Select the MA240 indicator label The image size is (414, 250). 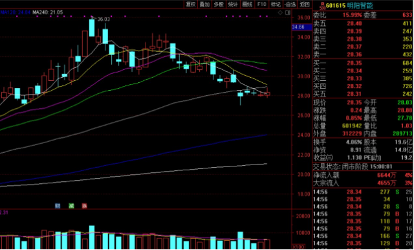point(48,12)
